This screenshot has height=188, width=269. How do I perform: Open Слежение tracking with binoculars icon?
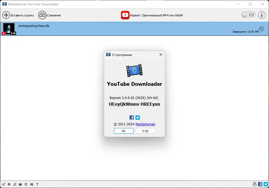42,15
